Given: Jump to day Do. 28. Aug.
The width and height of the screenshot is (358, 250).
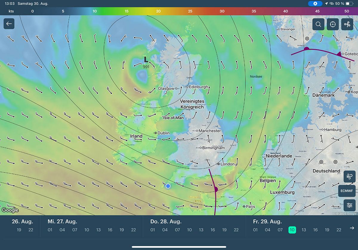Looking at the screenshot, I should [x=166, y=221].
